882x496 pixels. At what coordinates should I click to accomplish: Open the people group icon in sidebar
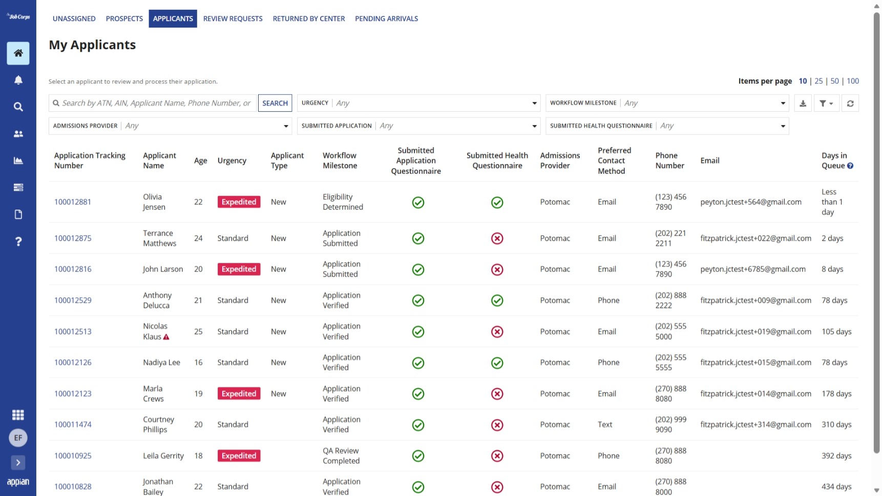click(x=18, y=134)
